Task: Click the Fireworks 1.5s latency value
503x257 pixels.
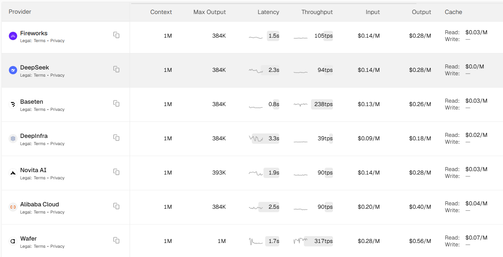Action: (x=274, y=36)
